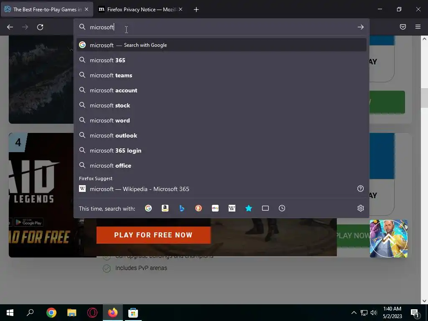Search this time with Wikipedia
Screen dimensions: 428x321
tap(232, 208)
